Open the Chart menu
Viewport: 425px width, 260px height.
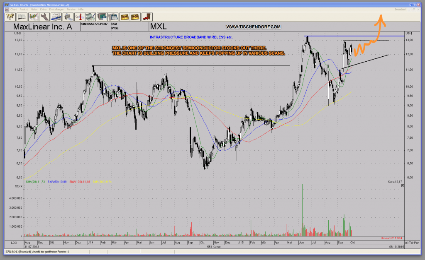tap(14, 9)
